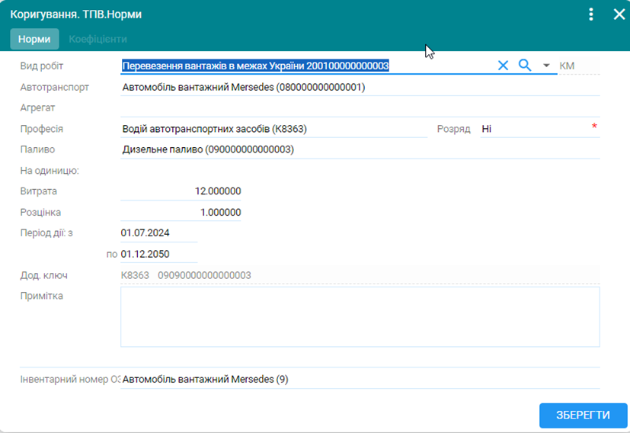Close the Коригування dialog window
The height and width of the screenshot is (433, 630).
coord(619,14)
